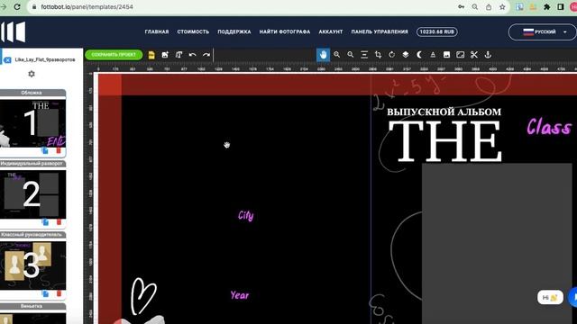Click the yellow document icon in the toolbar
Image resolution: width=577 pixels, height=324 pixels.
[151, 55]
